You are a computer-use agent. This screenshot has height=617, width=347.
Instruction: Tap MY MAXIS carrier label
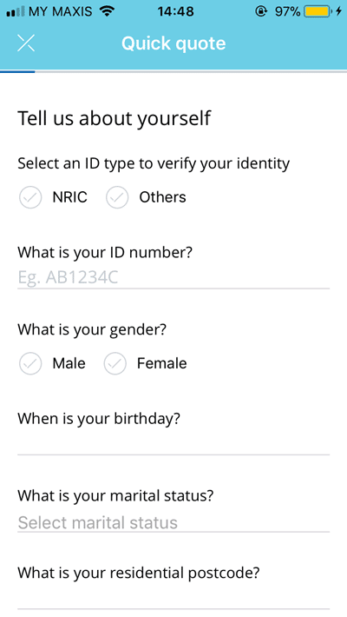60,11
